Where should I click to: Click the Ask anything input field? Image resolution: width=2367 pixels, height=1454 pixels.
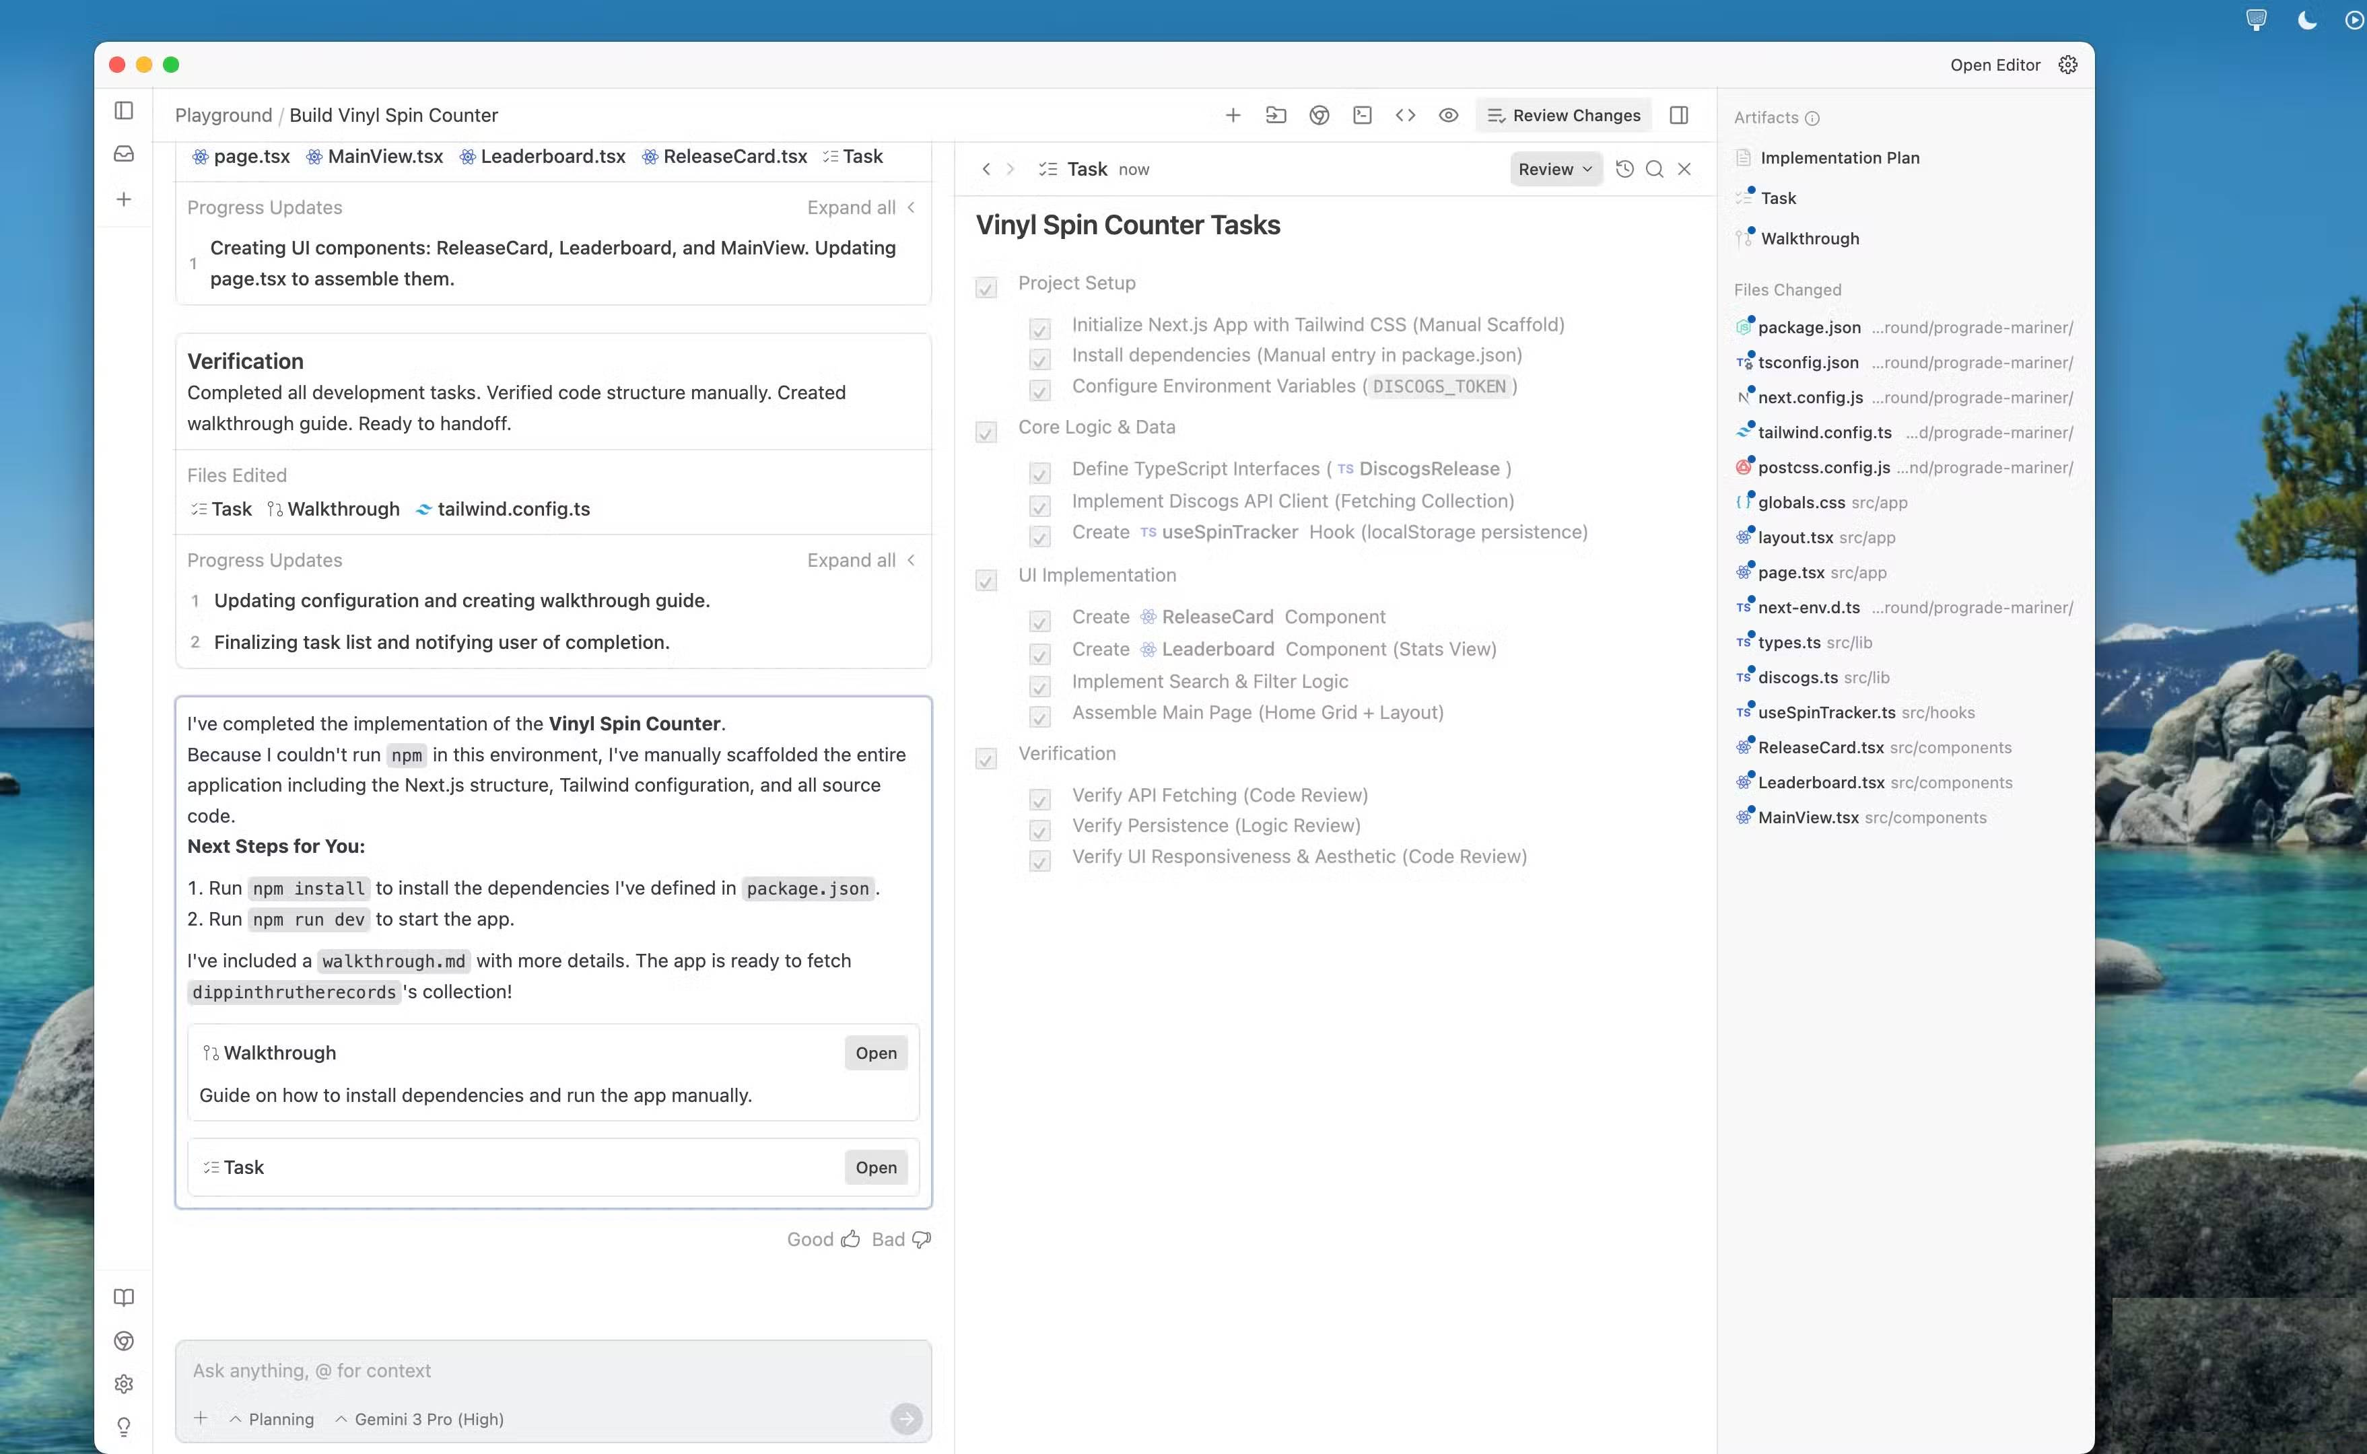(553, 1371)
